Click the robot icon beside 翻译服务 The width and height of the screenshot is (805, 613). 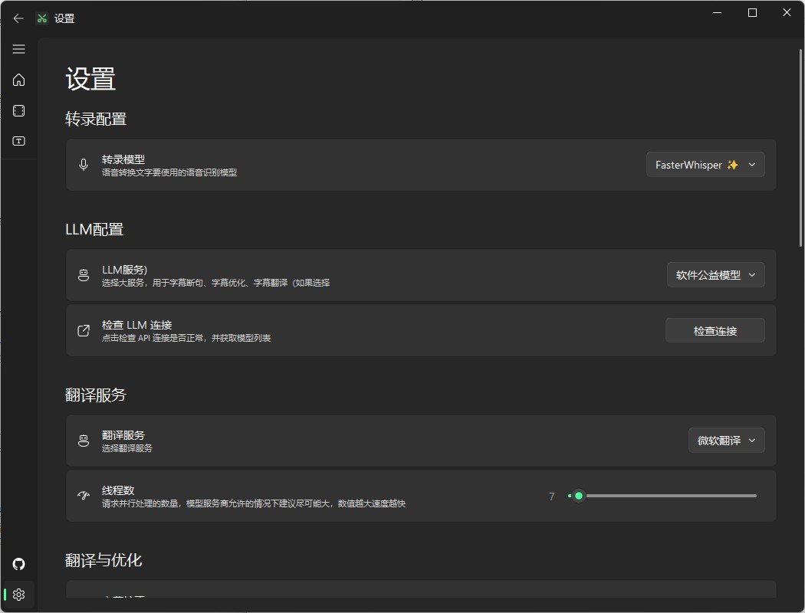pyautogui.click(x=84, y=441)
